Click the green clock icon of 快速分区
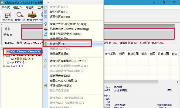 (x=46, y=44)
